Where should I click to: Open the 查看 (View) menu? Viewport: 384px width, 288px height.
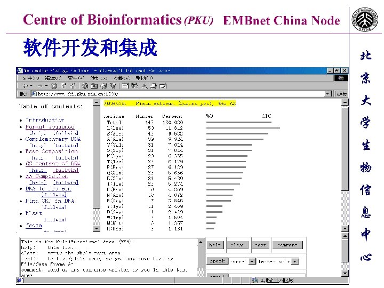[76, 78]
